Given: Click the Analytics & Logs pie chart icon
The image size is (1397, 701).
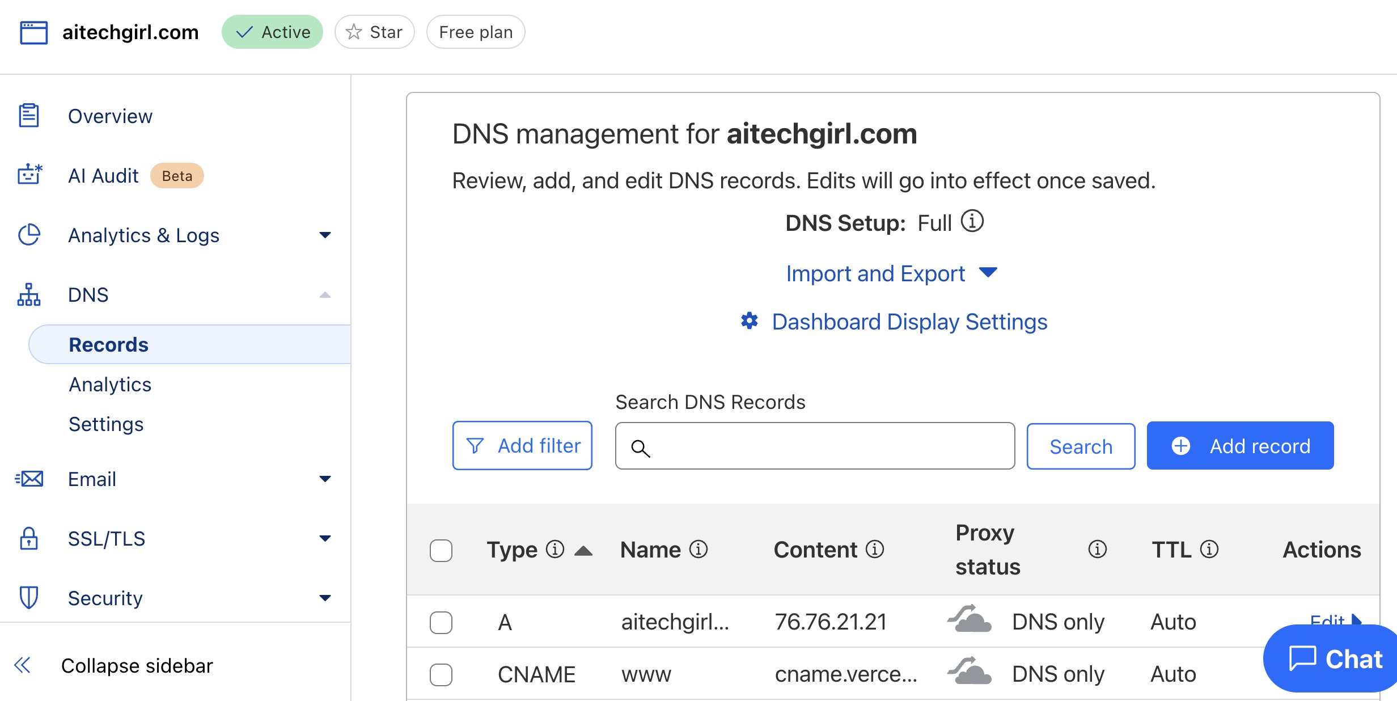Looking at the screenshot, I should point(29,235).
